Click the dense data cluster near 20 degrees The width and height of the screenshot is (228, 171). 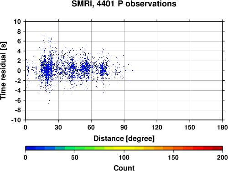coord(47,69)
